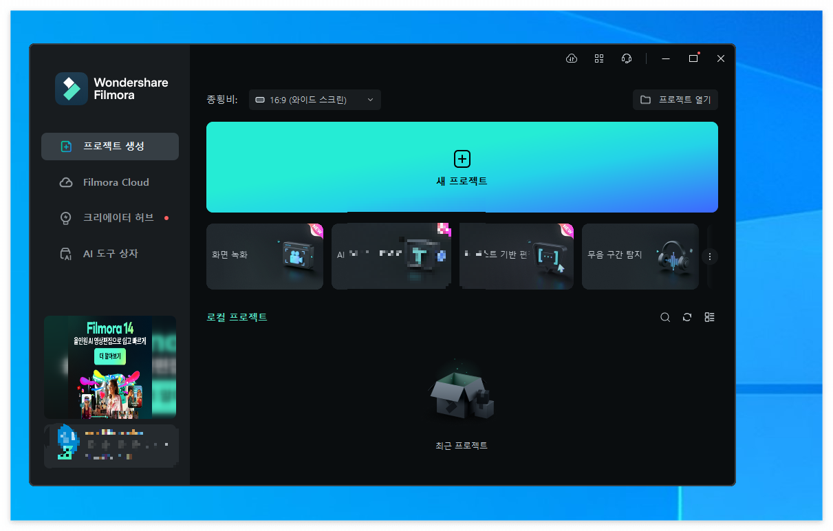The height and width of the screenshot is (531, 833).
Task: Open the 무음 구간 탐지 card
Action: [x=640, y=257]
